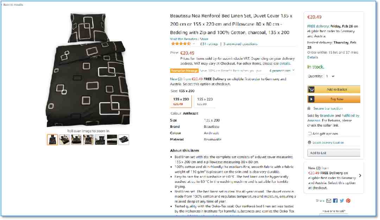Open the Add to List menu

coord(334,153)
